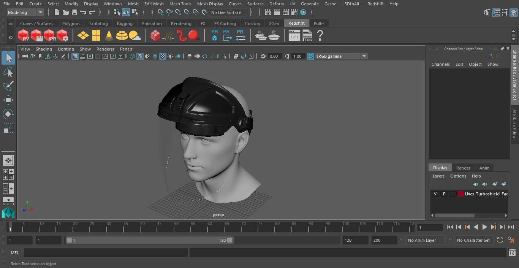Switch to Render layer tab
The height and width of the screenshot is (268, 519).
pos(463,168)
